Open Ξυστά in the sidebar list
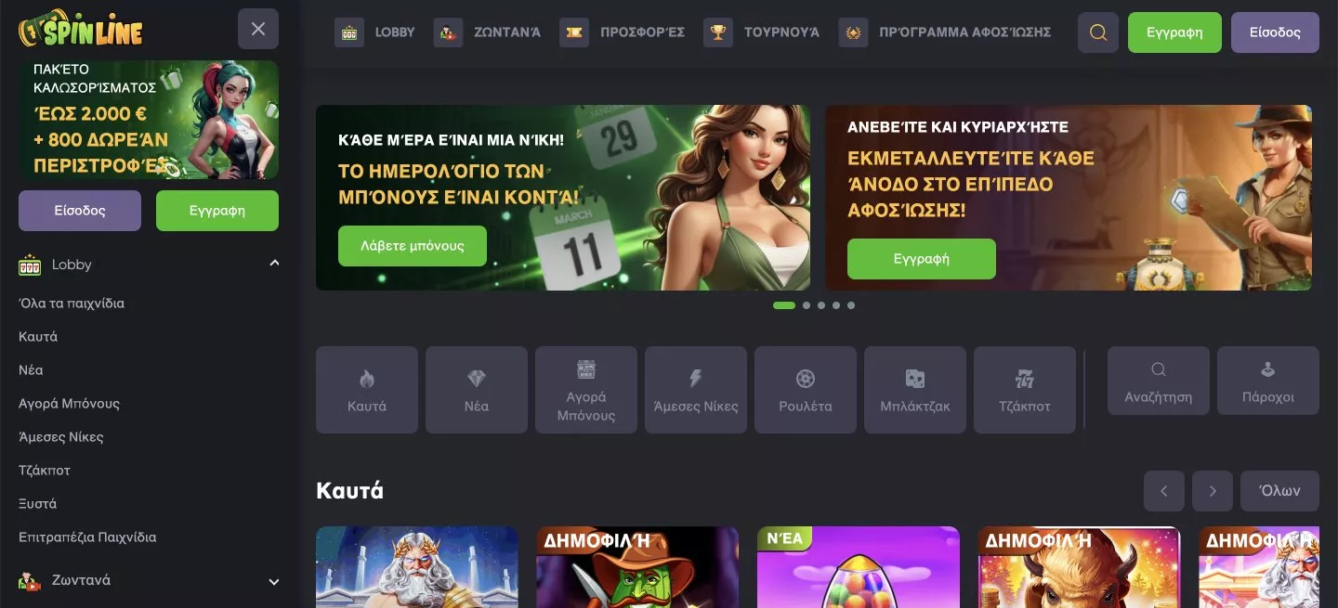This screenshot has height=608, width=1338. [x=38, y=503]
